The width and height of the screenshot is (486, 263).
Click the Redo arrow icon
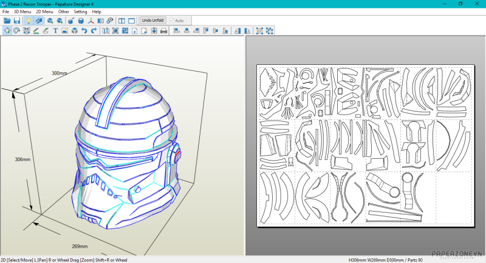(x=94, y=31)
